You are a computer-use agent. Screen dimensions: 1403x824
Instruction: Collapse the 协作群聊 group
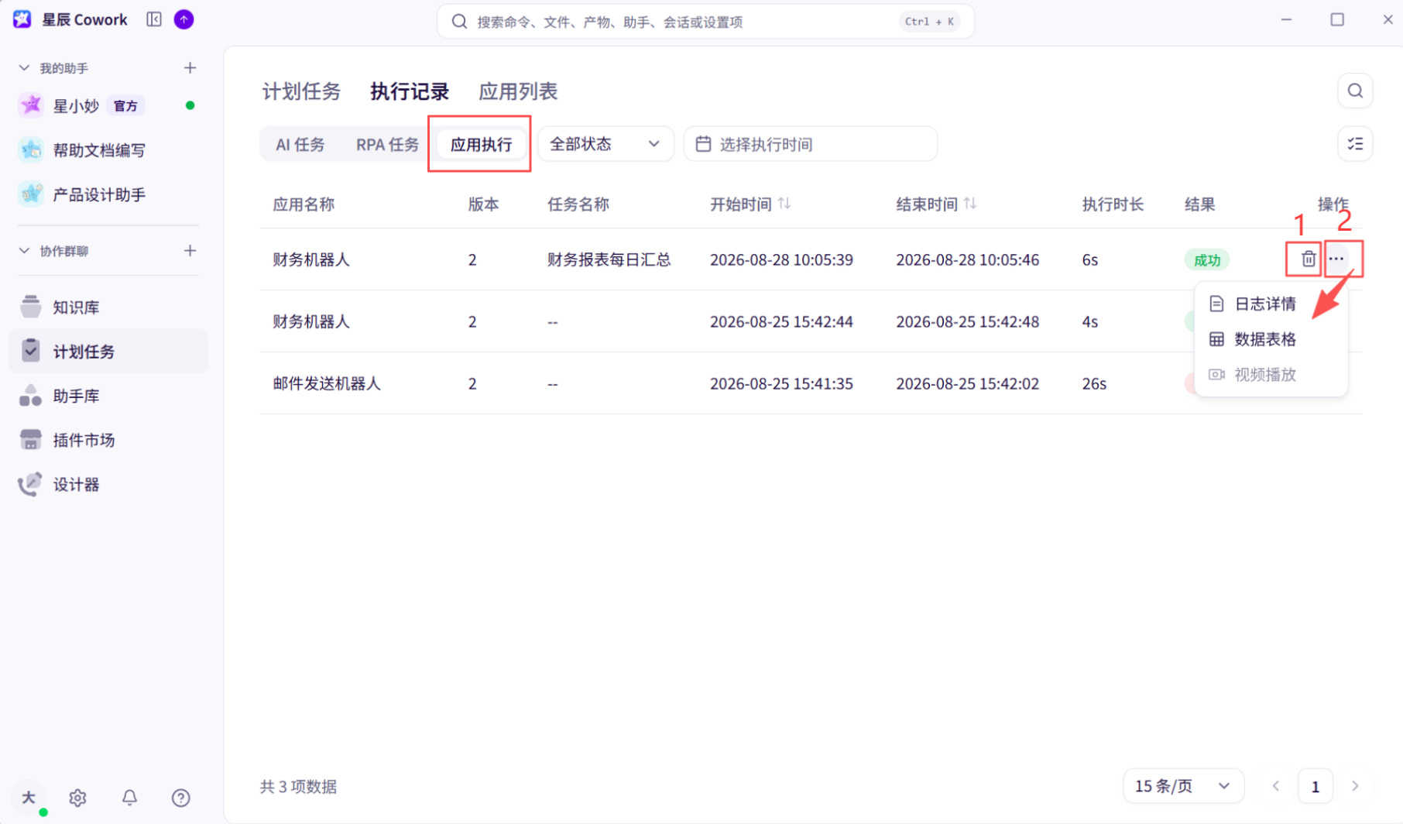tap(24, 251)
